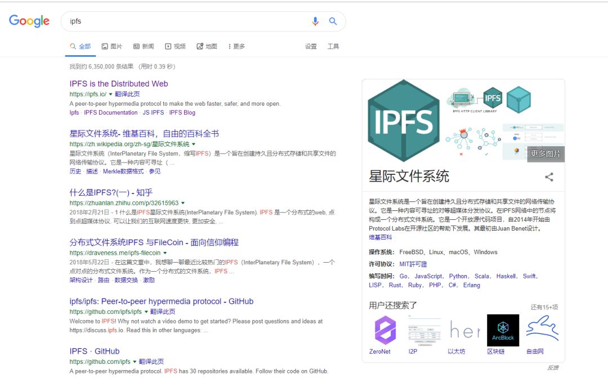Image resolution: width=608 pixels, height=383 pixels.
Task: Click the Google logo
Action: (x=29, y=21)
